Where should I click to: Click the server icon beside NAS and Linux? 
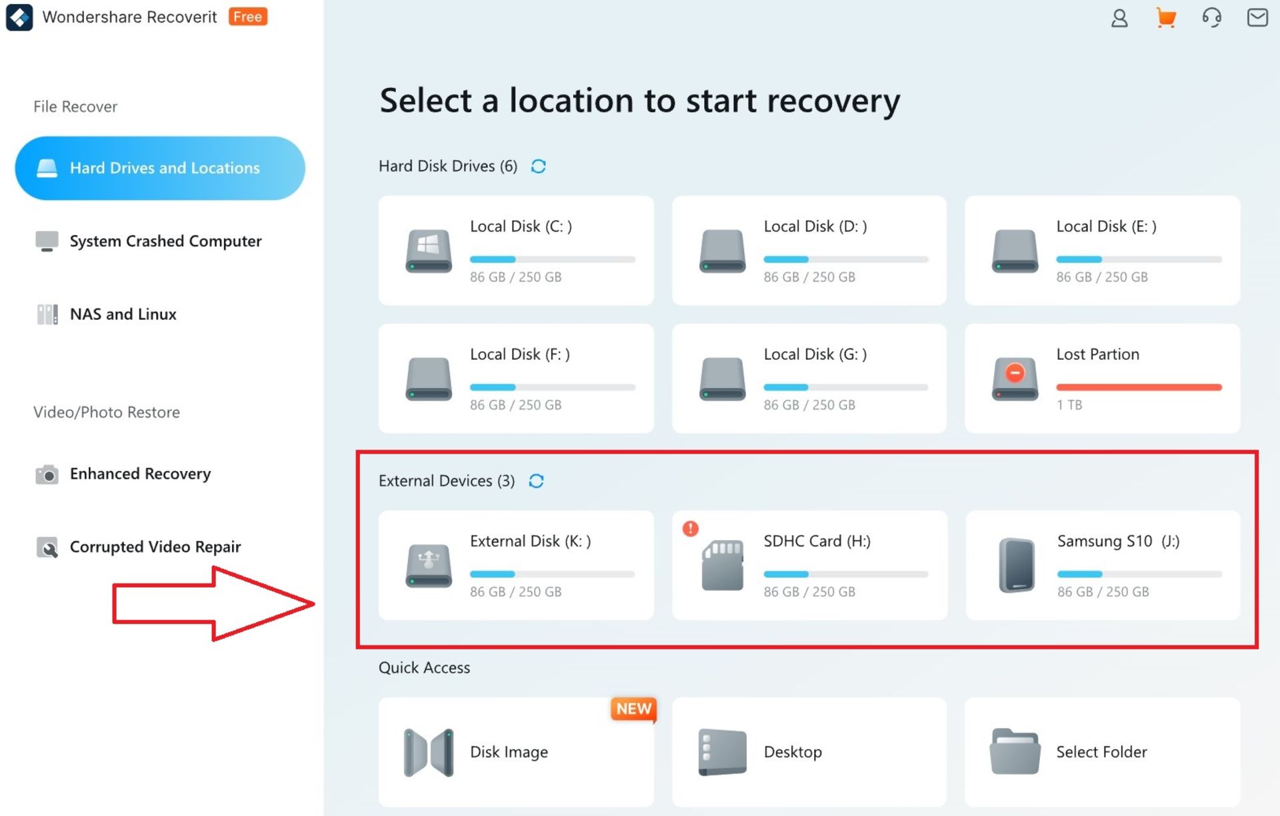tap(47, 314)
